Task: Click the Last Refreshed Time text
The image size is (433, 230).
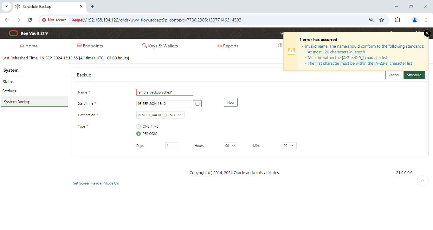Action: (66, 58)
